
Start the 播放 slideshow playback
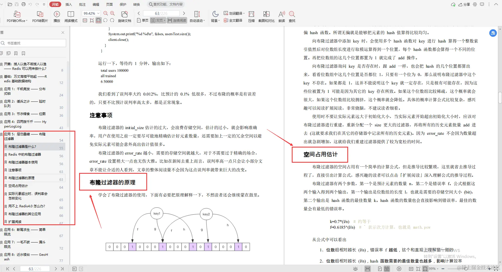[57, 17]
